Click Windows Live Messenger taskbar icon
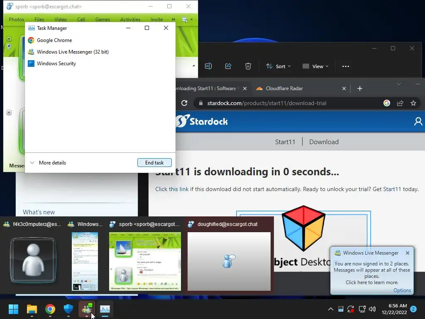Screen dimensions: 425x319 [87, 309]
